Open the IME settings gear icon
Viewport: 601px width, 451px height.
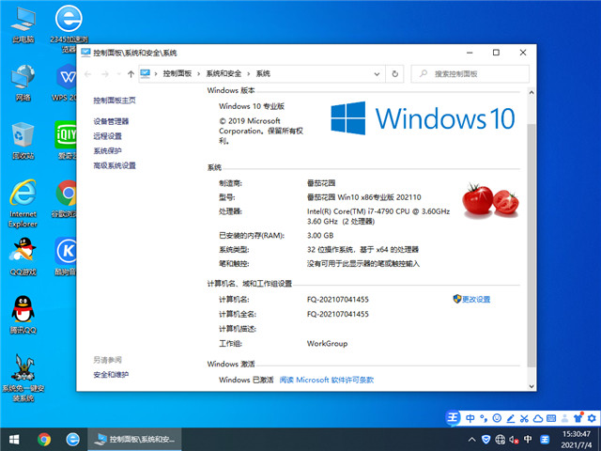pos(592,418)
